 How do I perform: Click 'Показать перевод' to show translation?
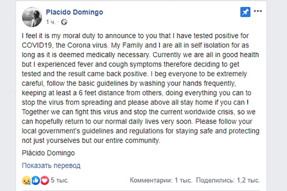[51, 165]
